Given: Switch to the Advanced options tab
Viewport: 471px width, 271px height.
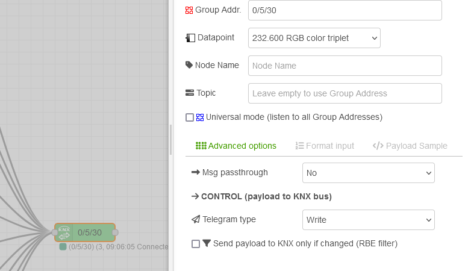Looking at the screenshot, I should click(x=236, y=146).
